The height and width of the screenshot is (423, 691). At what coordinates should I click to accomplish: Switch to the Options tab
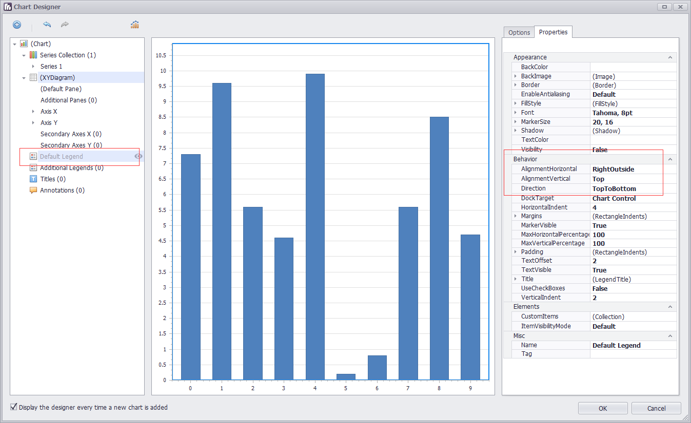coord(519,32)
